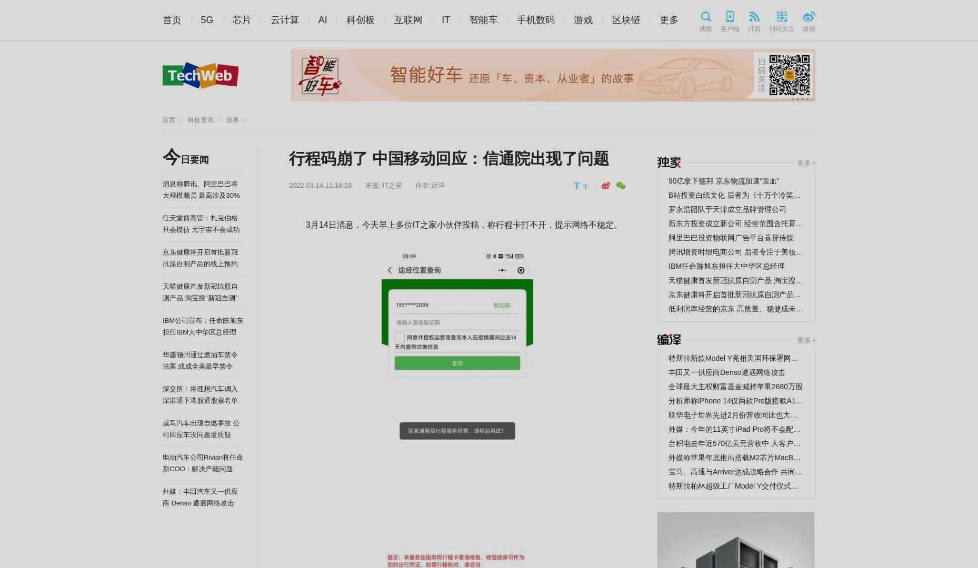Open 低利润率经营的京东 article
The width and height of the screenshot is (978, 568).
pyautogui.click(x=736, y=309)
